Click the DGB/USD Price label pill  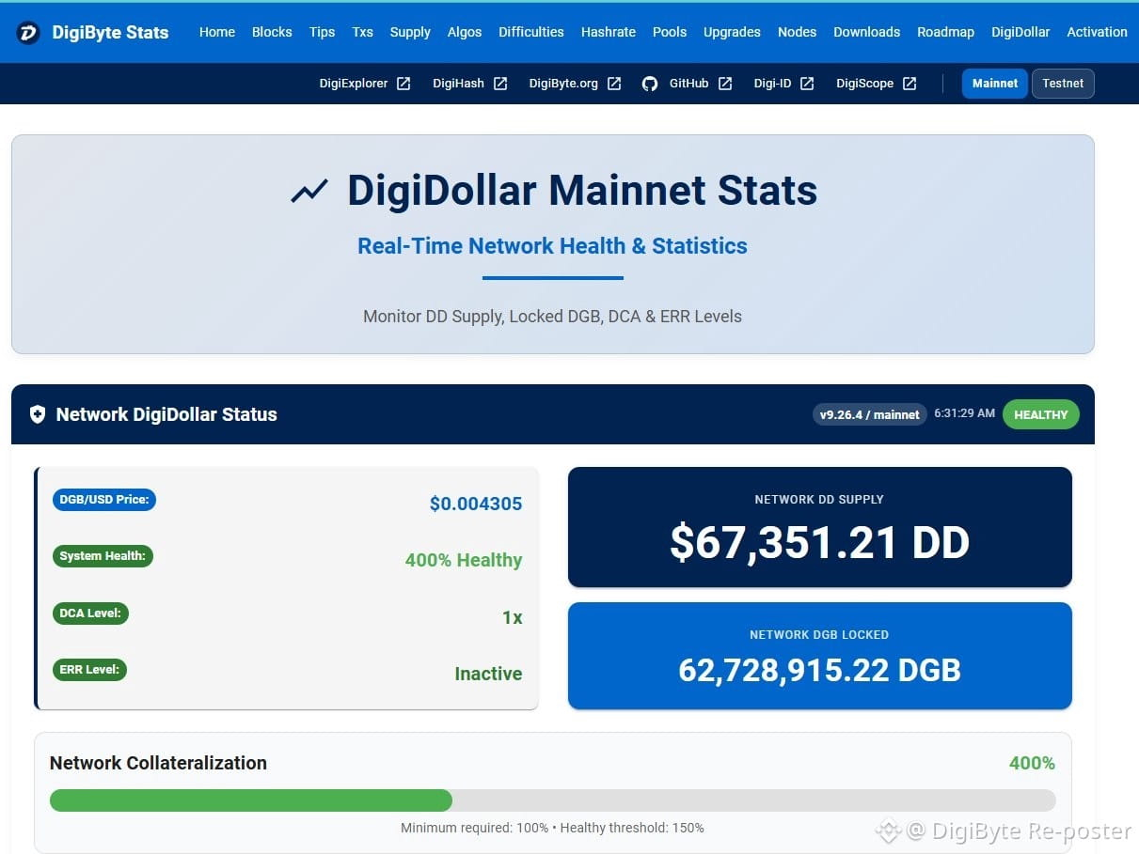[x=104, y=500]
